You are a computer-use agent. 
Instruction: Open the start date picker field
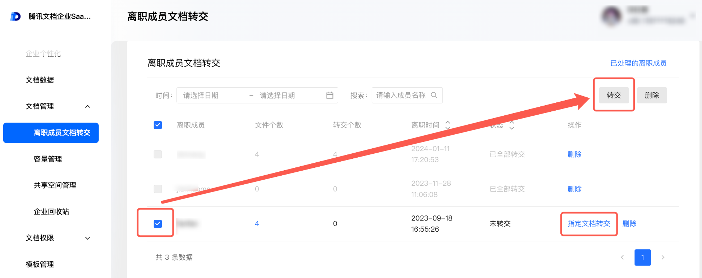pos(212,96)
